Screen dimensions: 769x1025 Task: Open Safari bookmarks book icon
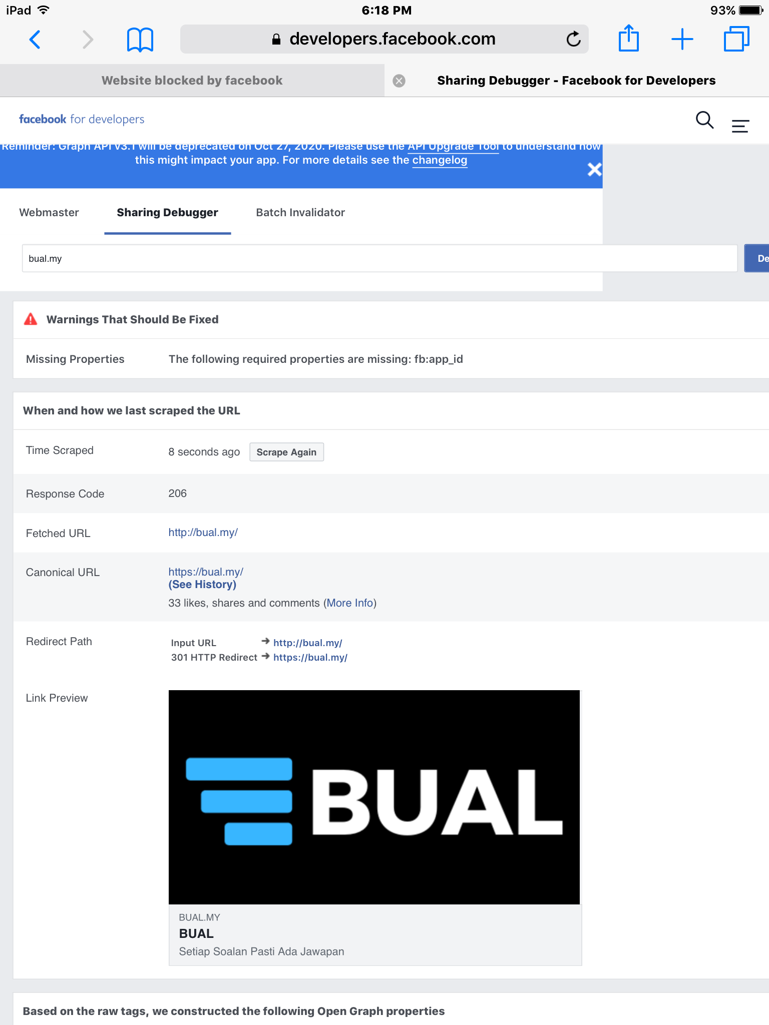click(140, 40)
